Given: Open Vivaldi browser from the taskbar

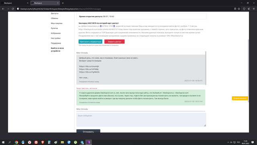Looking at the screenshot, I should (x=36, y=142).
